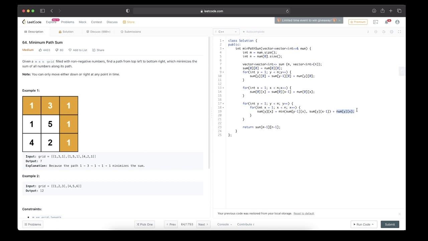Click the Run Code button

(x=364, y=224)
